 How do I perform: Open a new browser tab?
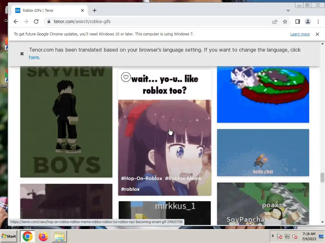(95, 10)
